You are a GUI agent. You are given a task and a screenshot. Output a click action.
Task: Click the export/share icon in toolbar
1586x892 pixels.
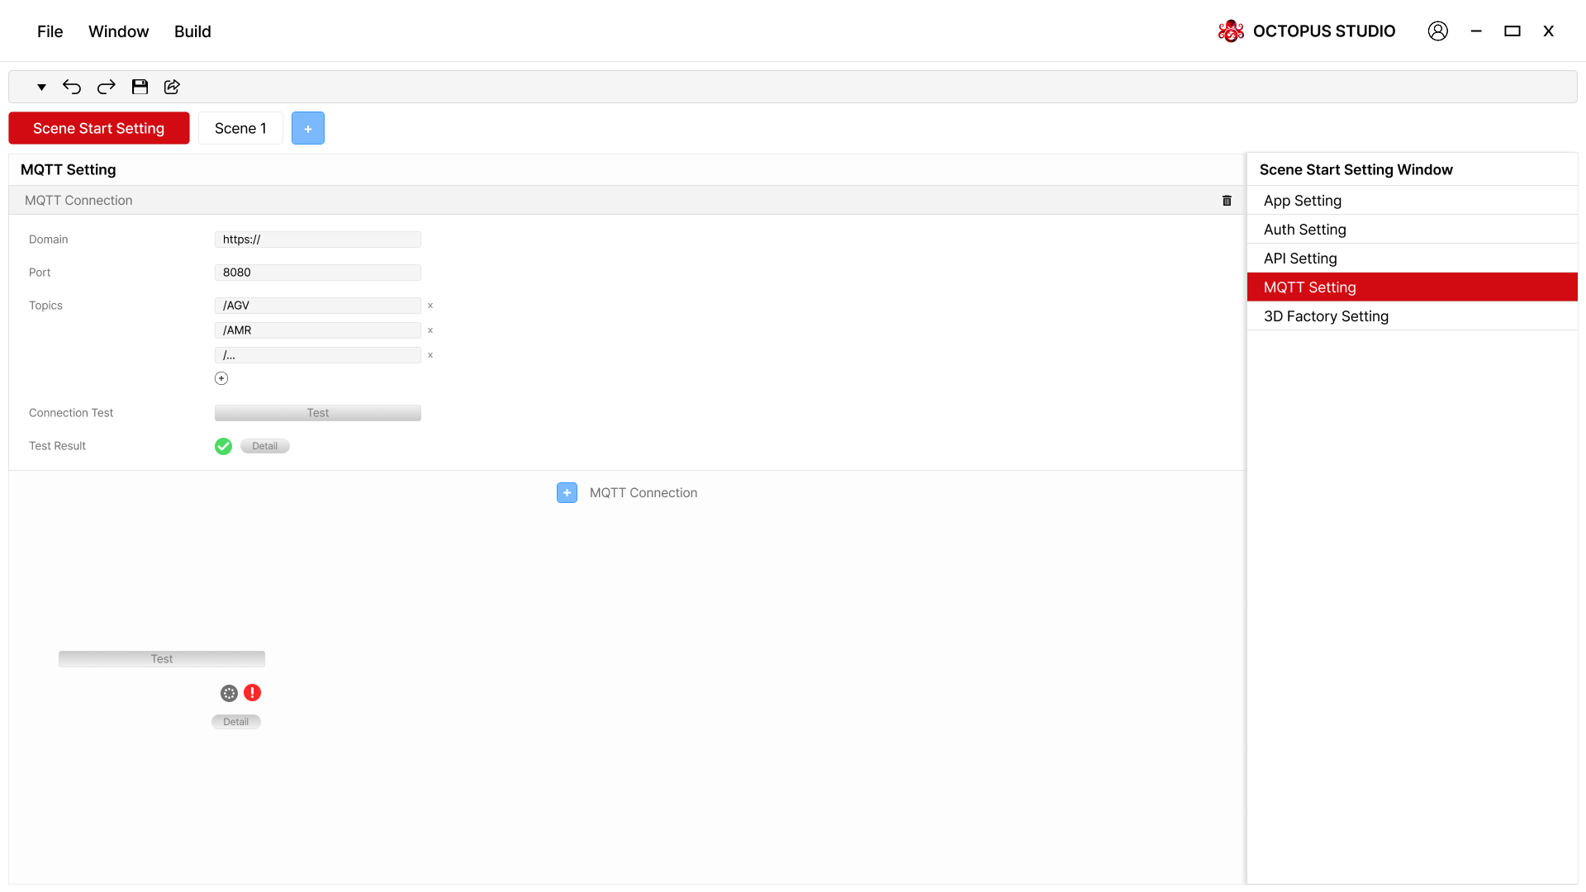(x=172, y=87)
